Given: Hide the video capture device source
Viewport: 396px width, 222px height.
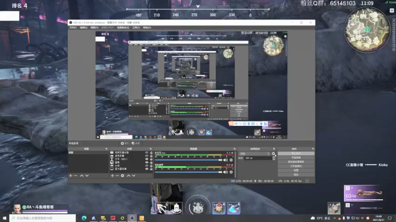Looking at the screenshot, I should (147, 152).
